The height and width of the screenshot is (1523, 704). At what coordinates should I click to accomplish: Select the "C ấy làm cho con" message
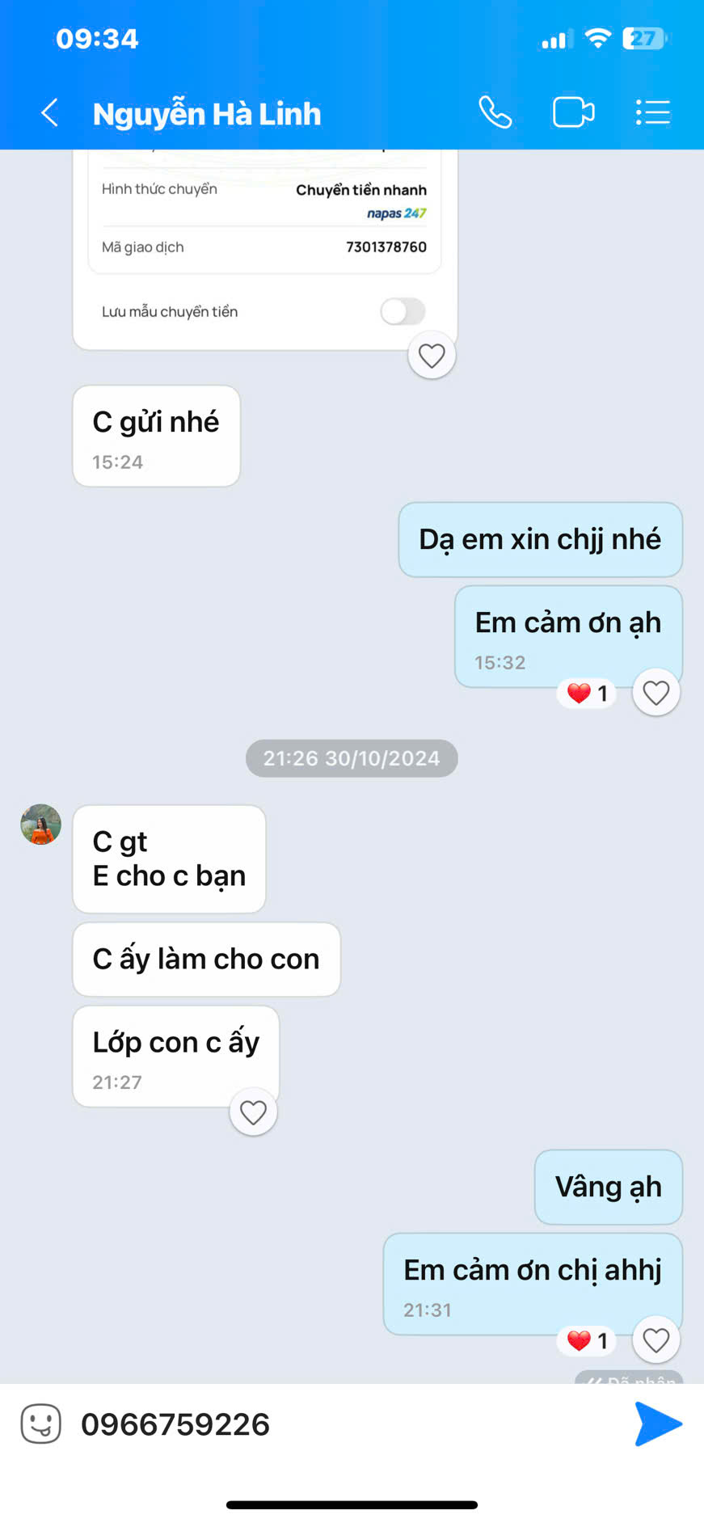(x=207, y=960)
